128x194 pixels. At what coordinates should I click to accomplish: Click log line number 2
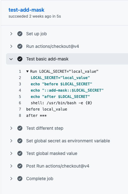click(x=20, y=78)
